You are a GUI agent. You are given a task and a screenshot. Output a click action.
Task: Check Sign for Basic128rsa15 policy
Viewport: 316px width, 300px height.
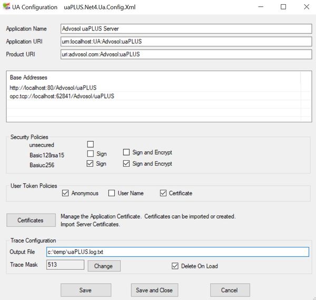click(91, 154)
